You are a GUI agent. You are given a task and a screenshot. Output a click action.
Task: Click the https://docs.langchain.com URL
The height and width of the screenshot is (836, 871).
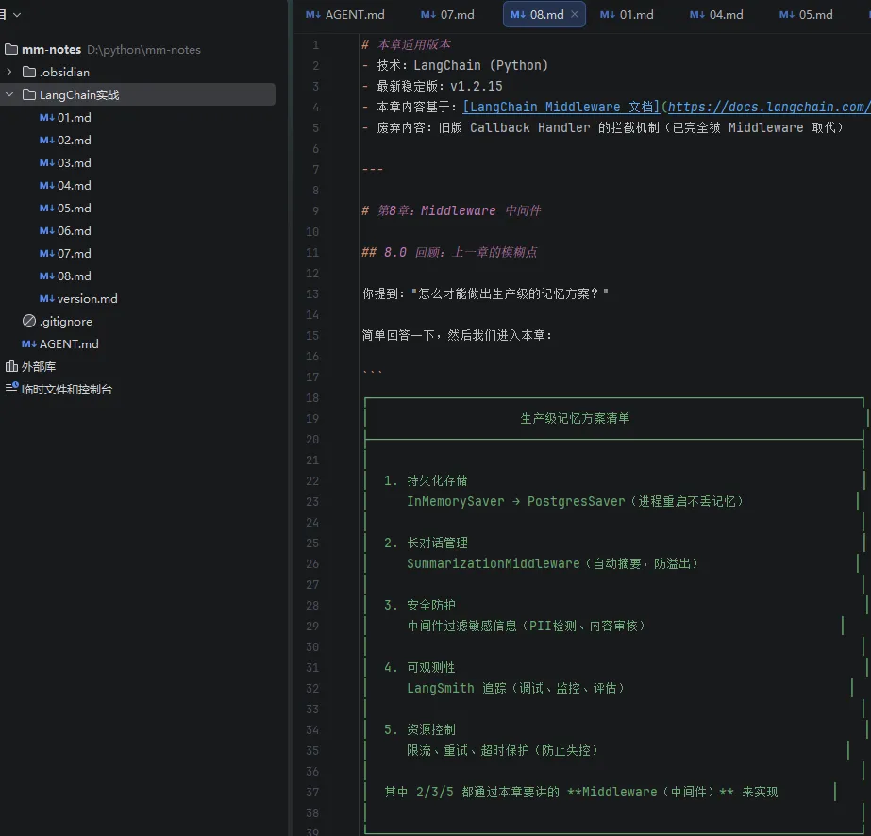769,107
